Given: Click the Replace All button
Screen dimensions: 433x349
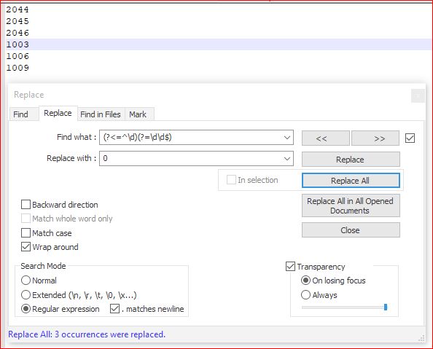Looking at the screenshot, I should tap(351, 180).
